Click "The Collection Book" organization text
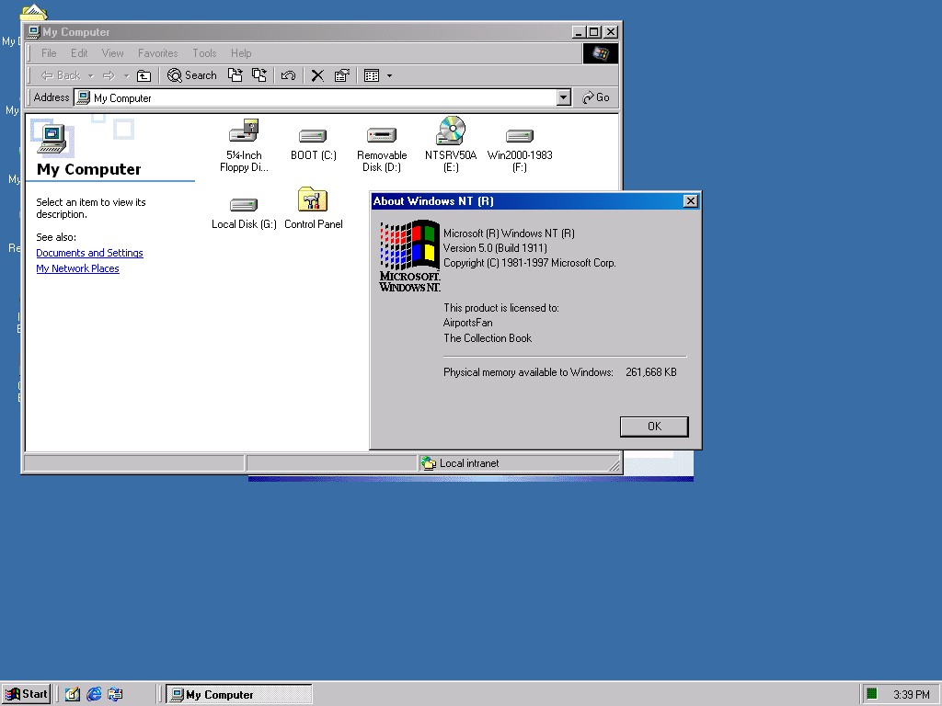 click(x=488, y=338)
